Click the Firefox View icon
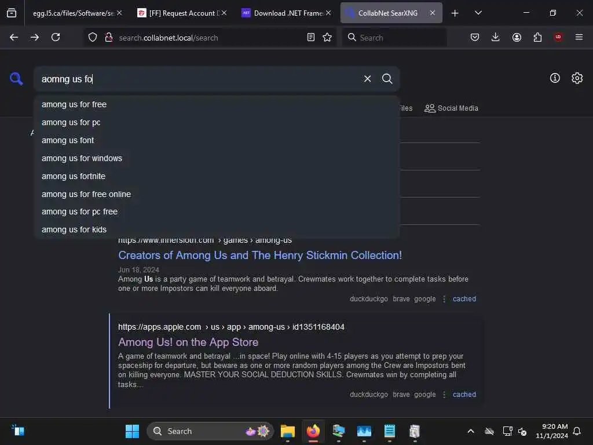This screenshot has width=593, height=445. pos(12,13)
